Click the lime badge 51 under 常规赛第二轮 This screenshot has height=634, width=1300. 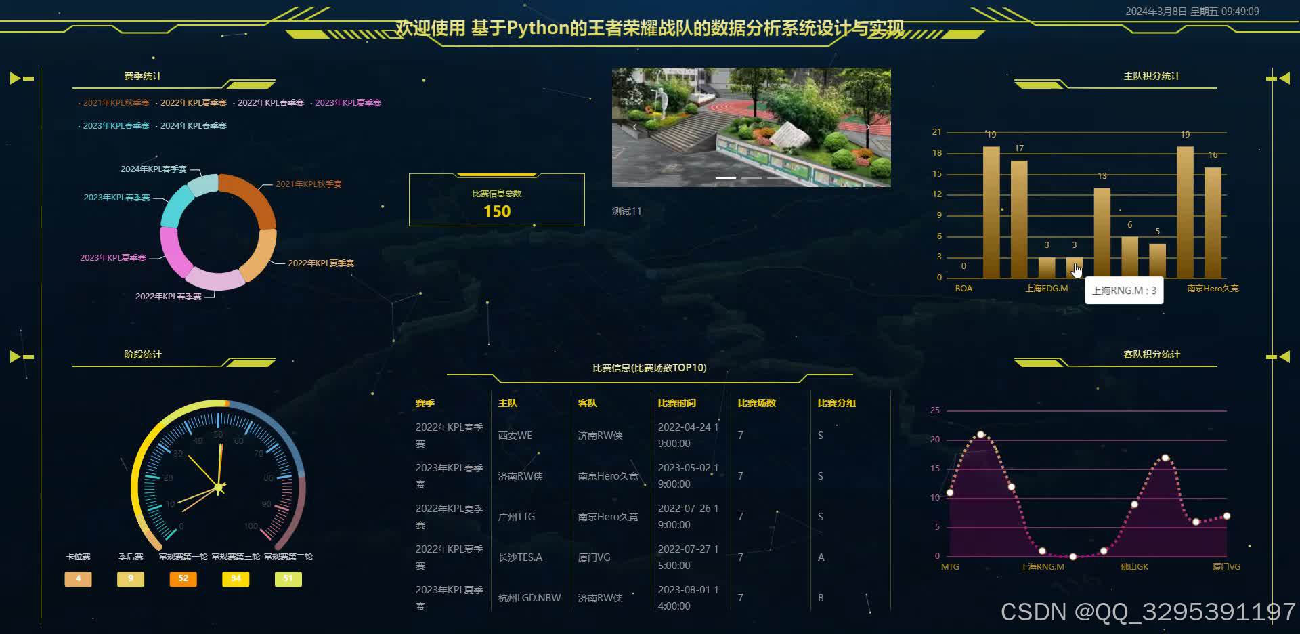point(288,579)
